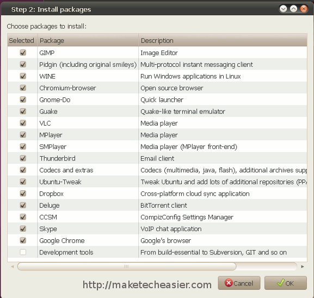This screenshot has width=314, height=298.
Task: Deselect the SMPlayer checkbox
Action: coord(23,146)
